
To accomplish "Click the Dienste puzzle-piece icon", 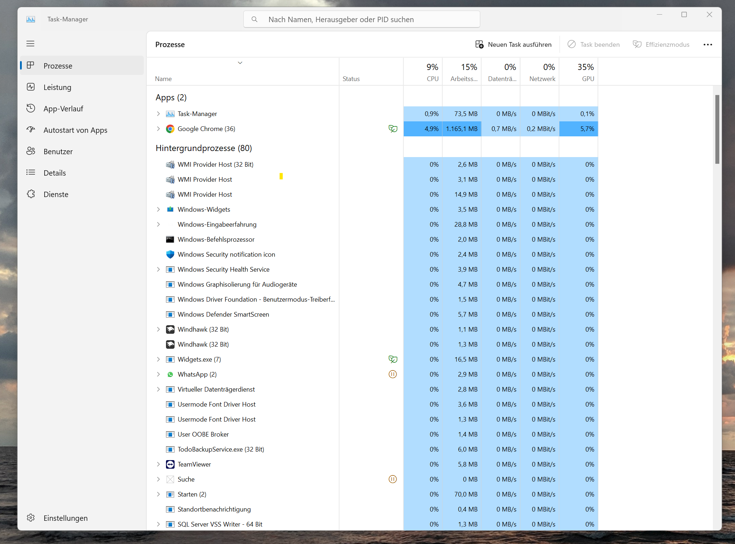I will pyautogui.click(x=31, y=194).
